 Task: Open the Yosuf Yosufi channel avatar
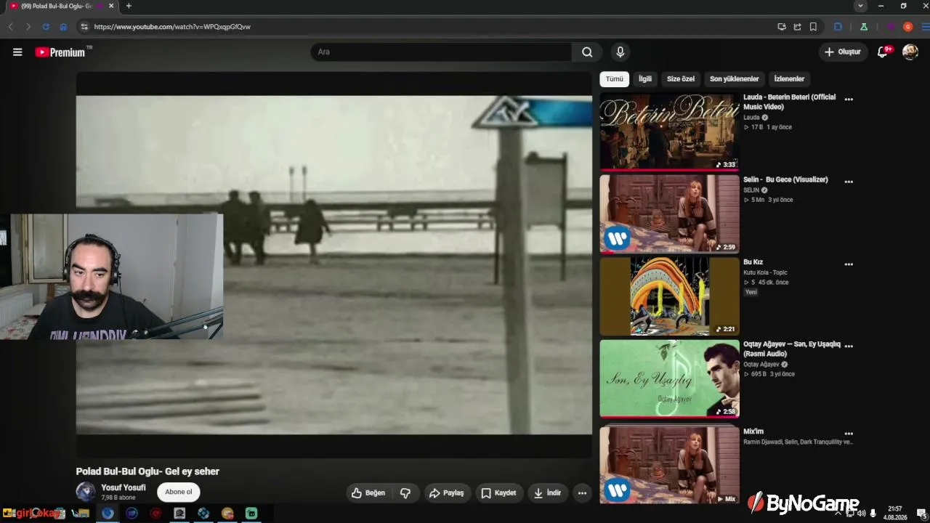point(86,492)
